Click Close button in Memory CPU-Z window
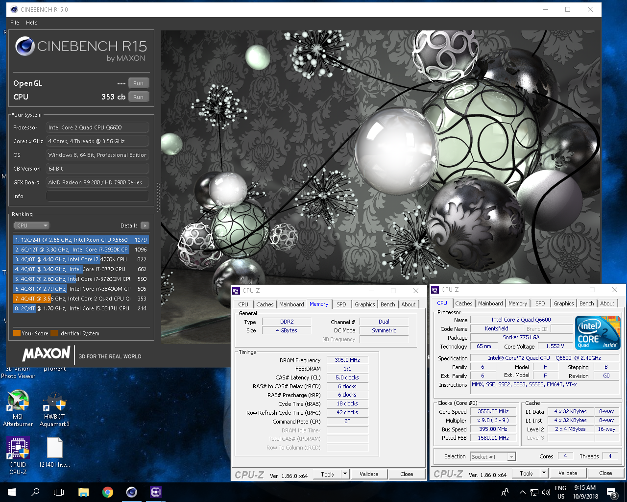Viewport: 627px width, 502px height. 407,474
